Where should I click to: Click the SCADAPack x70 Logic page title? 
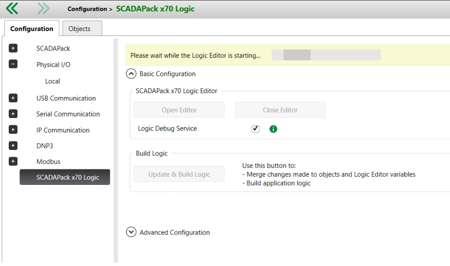(x=155, y=9)
